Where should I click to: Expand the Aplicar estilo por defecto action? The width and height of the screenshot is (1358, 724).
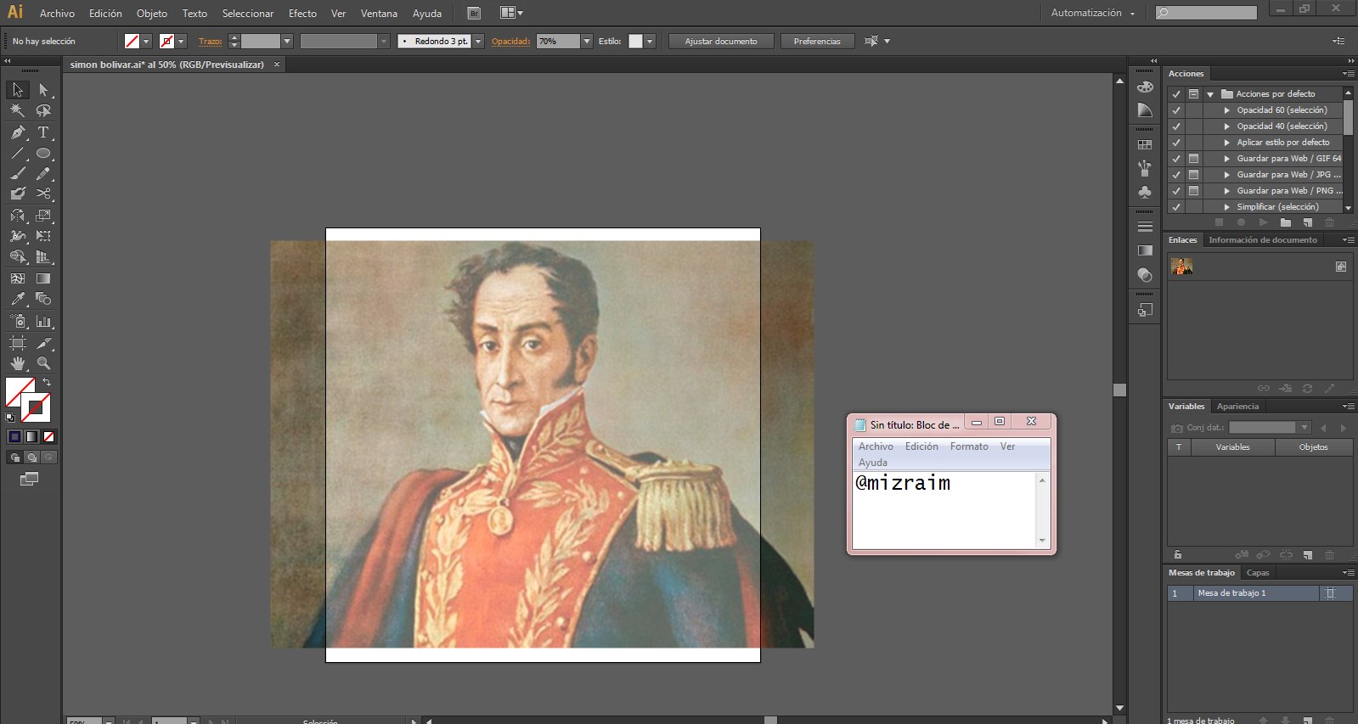pyautogui.click(x=1226, y=143)
